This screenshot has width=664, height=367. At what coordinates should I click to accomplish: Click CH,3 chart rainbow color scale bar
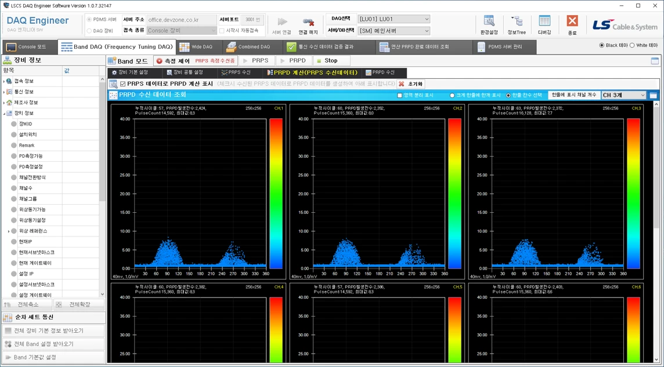point(633,194)
